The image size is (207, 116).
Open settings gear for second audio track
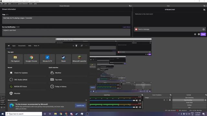140,107
